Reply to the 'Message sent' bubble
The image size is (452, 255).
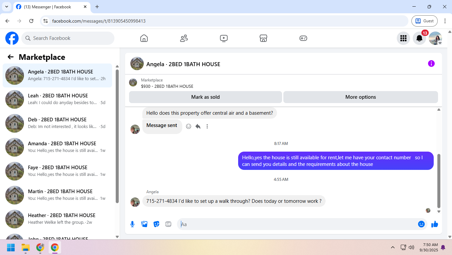(x=198, y=126)
